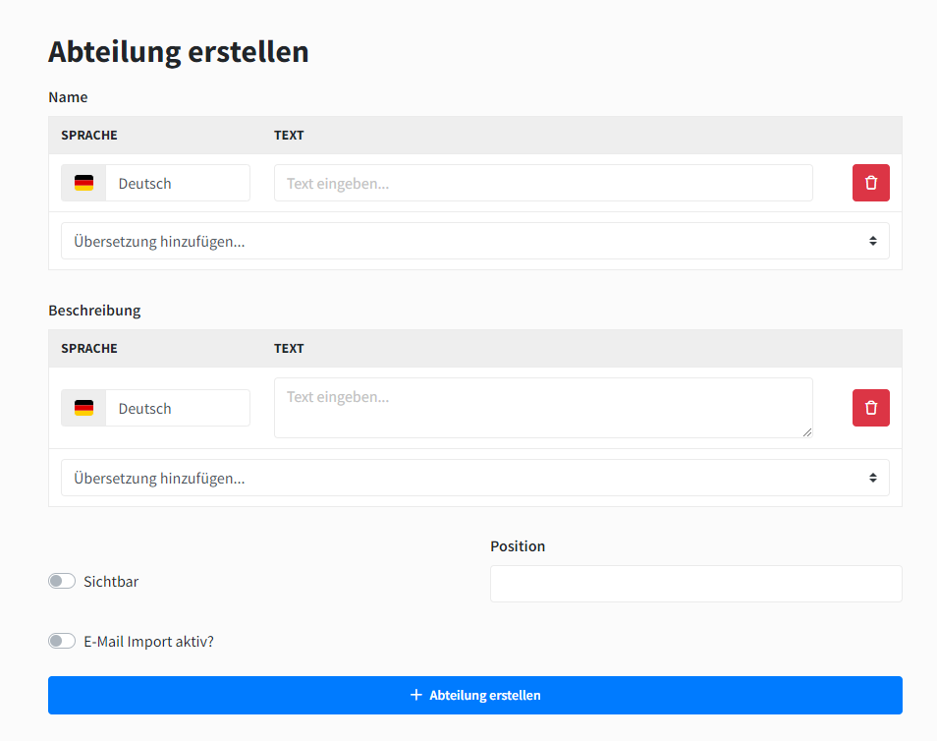Click plus icon on Abteilung erstellen button

tap(416, 695)
